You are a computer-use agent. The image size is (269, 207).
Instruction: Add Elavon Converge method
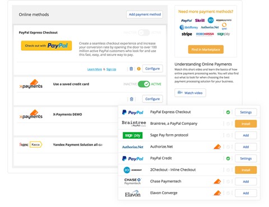[x=245, y=193]
